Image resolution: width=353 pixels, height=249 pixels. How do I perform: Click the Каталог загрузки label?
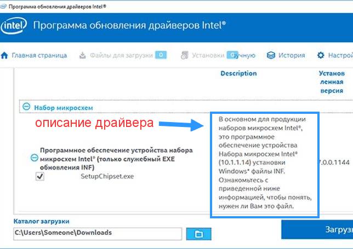tap(42, 221)
